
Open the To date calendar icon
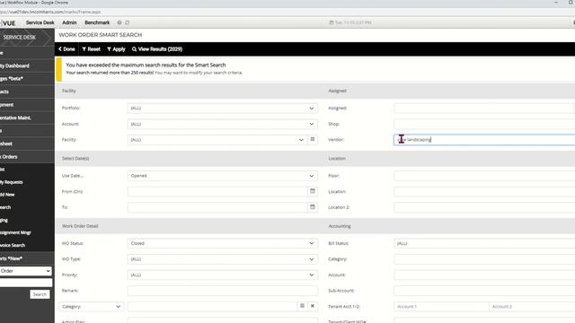[x=313, y=207]
